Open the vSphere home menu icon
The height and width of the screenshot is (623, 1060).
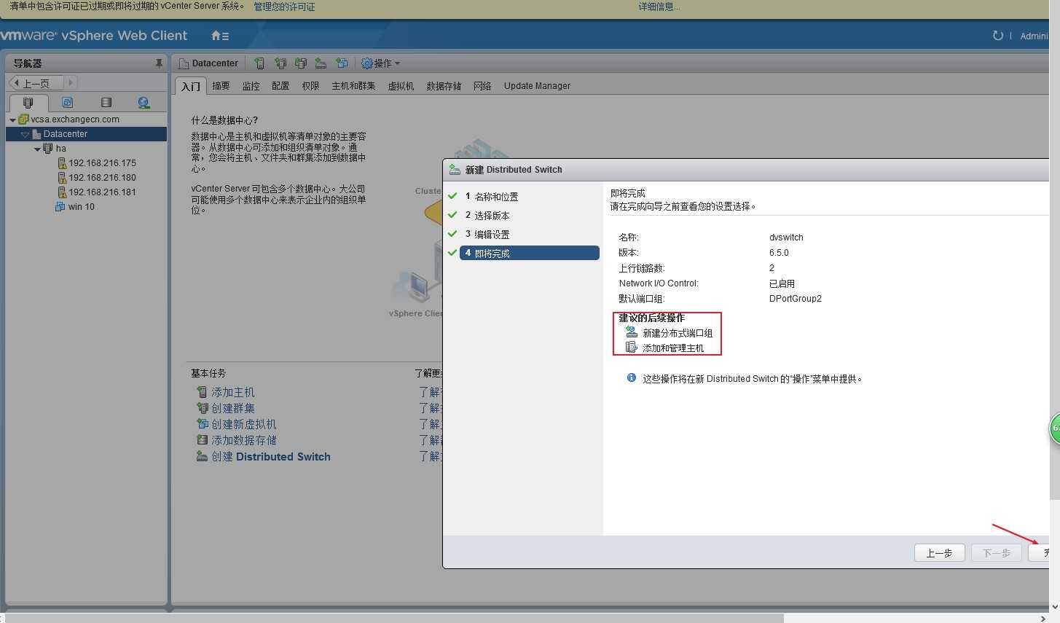tap(219, 36)
